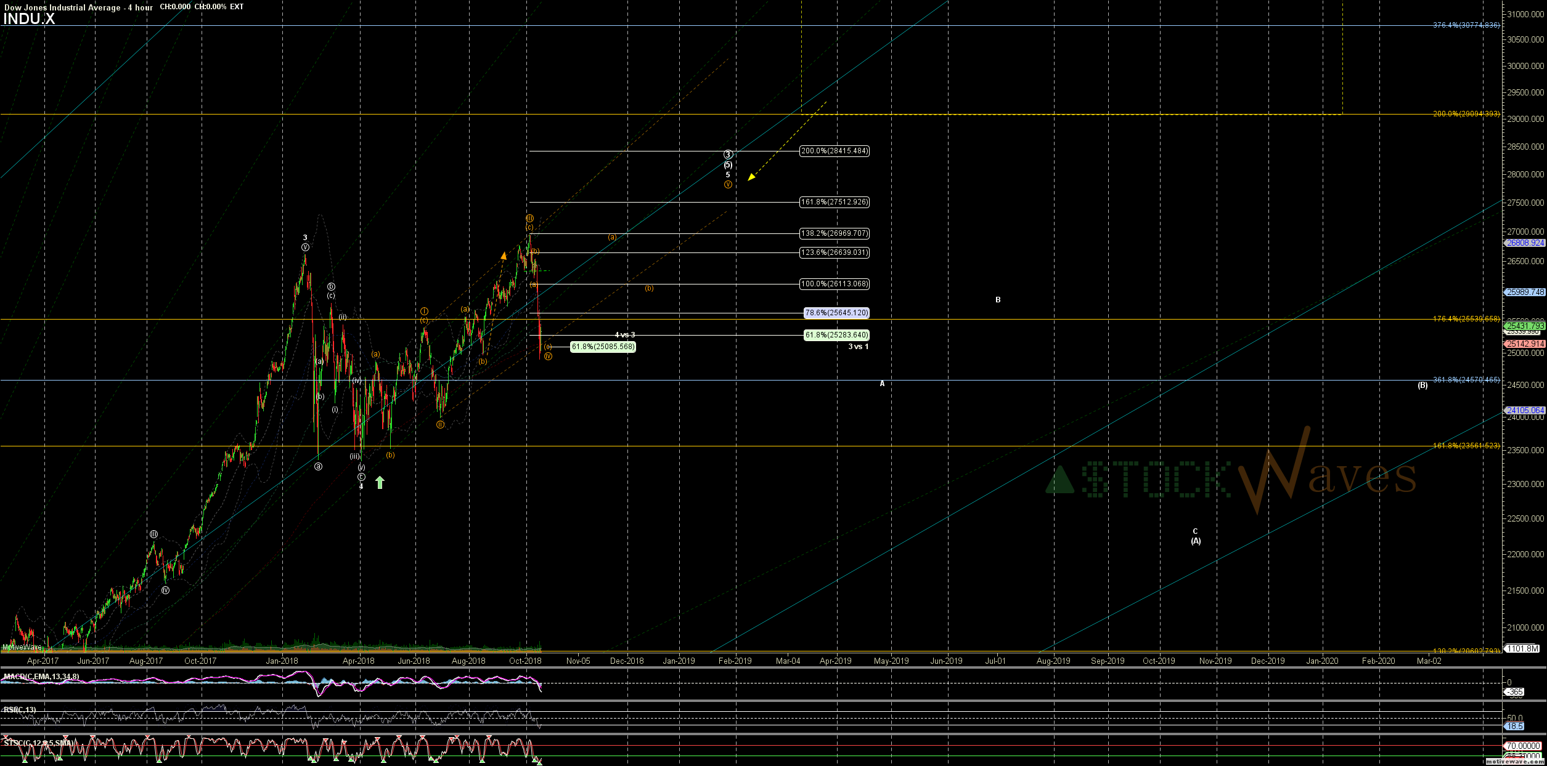Click the Nov-05 date label
This screenshot has width=1547, height=766.
pos(578,661)
